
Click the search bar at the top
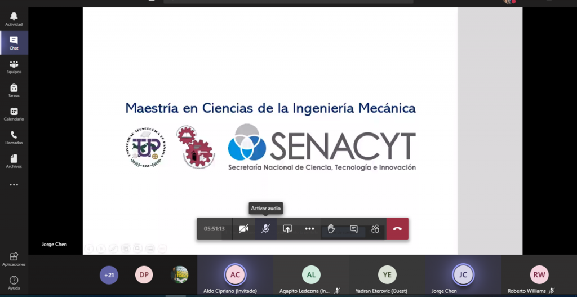288,2
